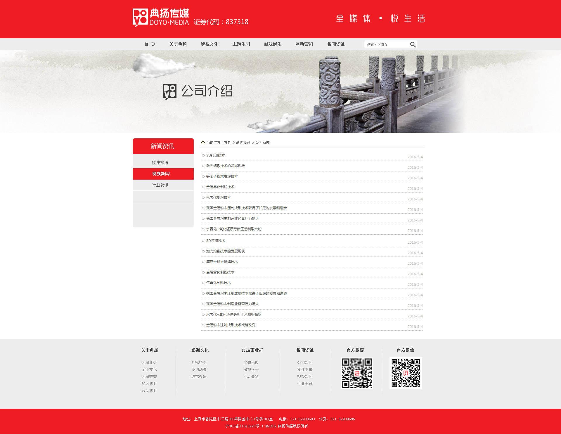Click footer link 游戏娱乐
Image resolution: width=561 pixels, height=435 pixels.
point(251,369)
